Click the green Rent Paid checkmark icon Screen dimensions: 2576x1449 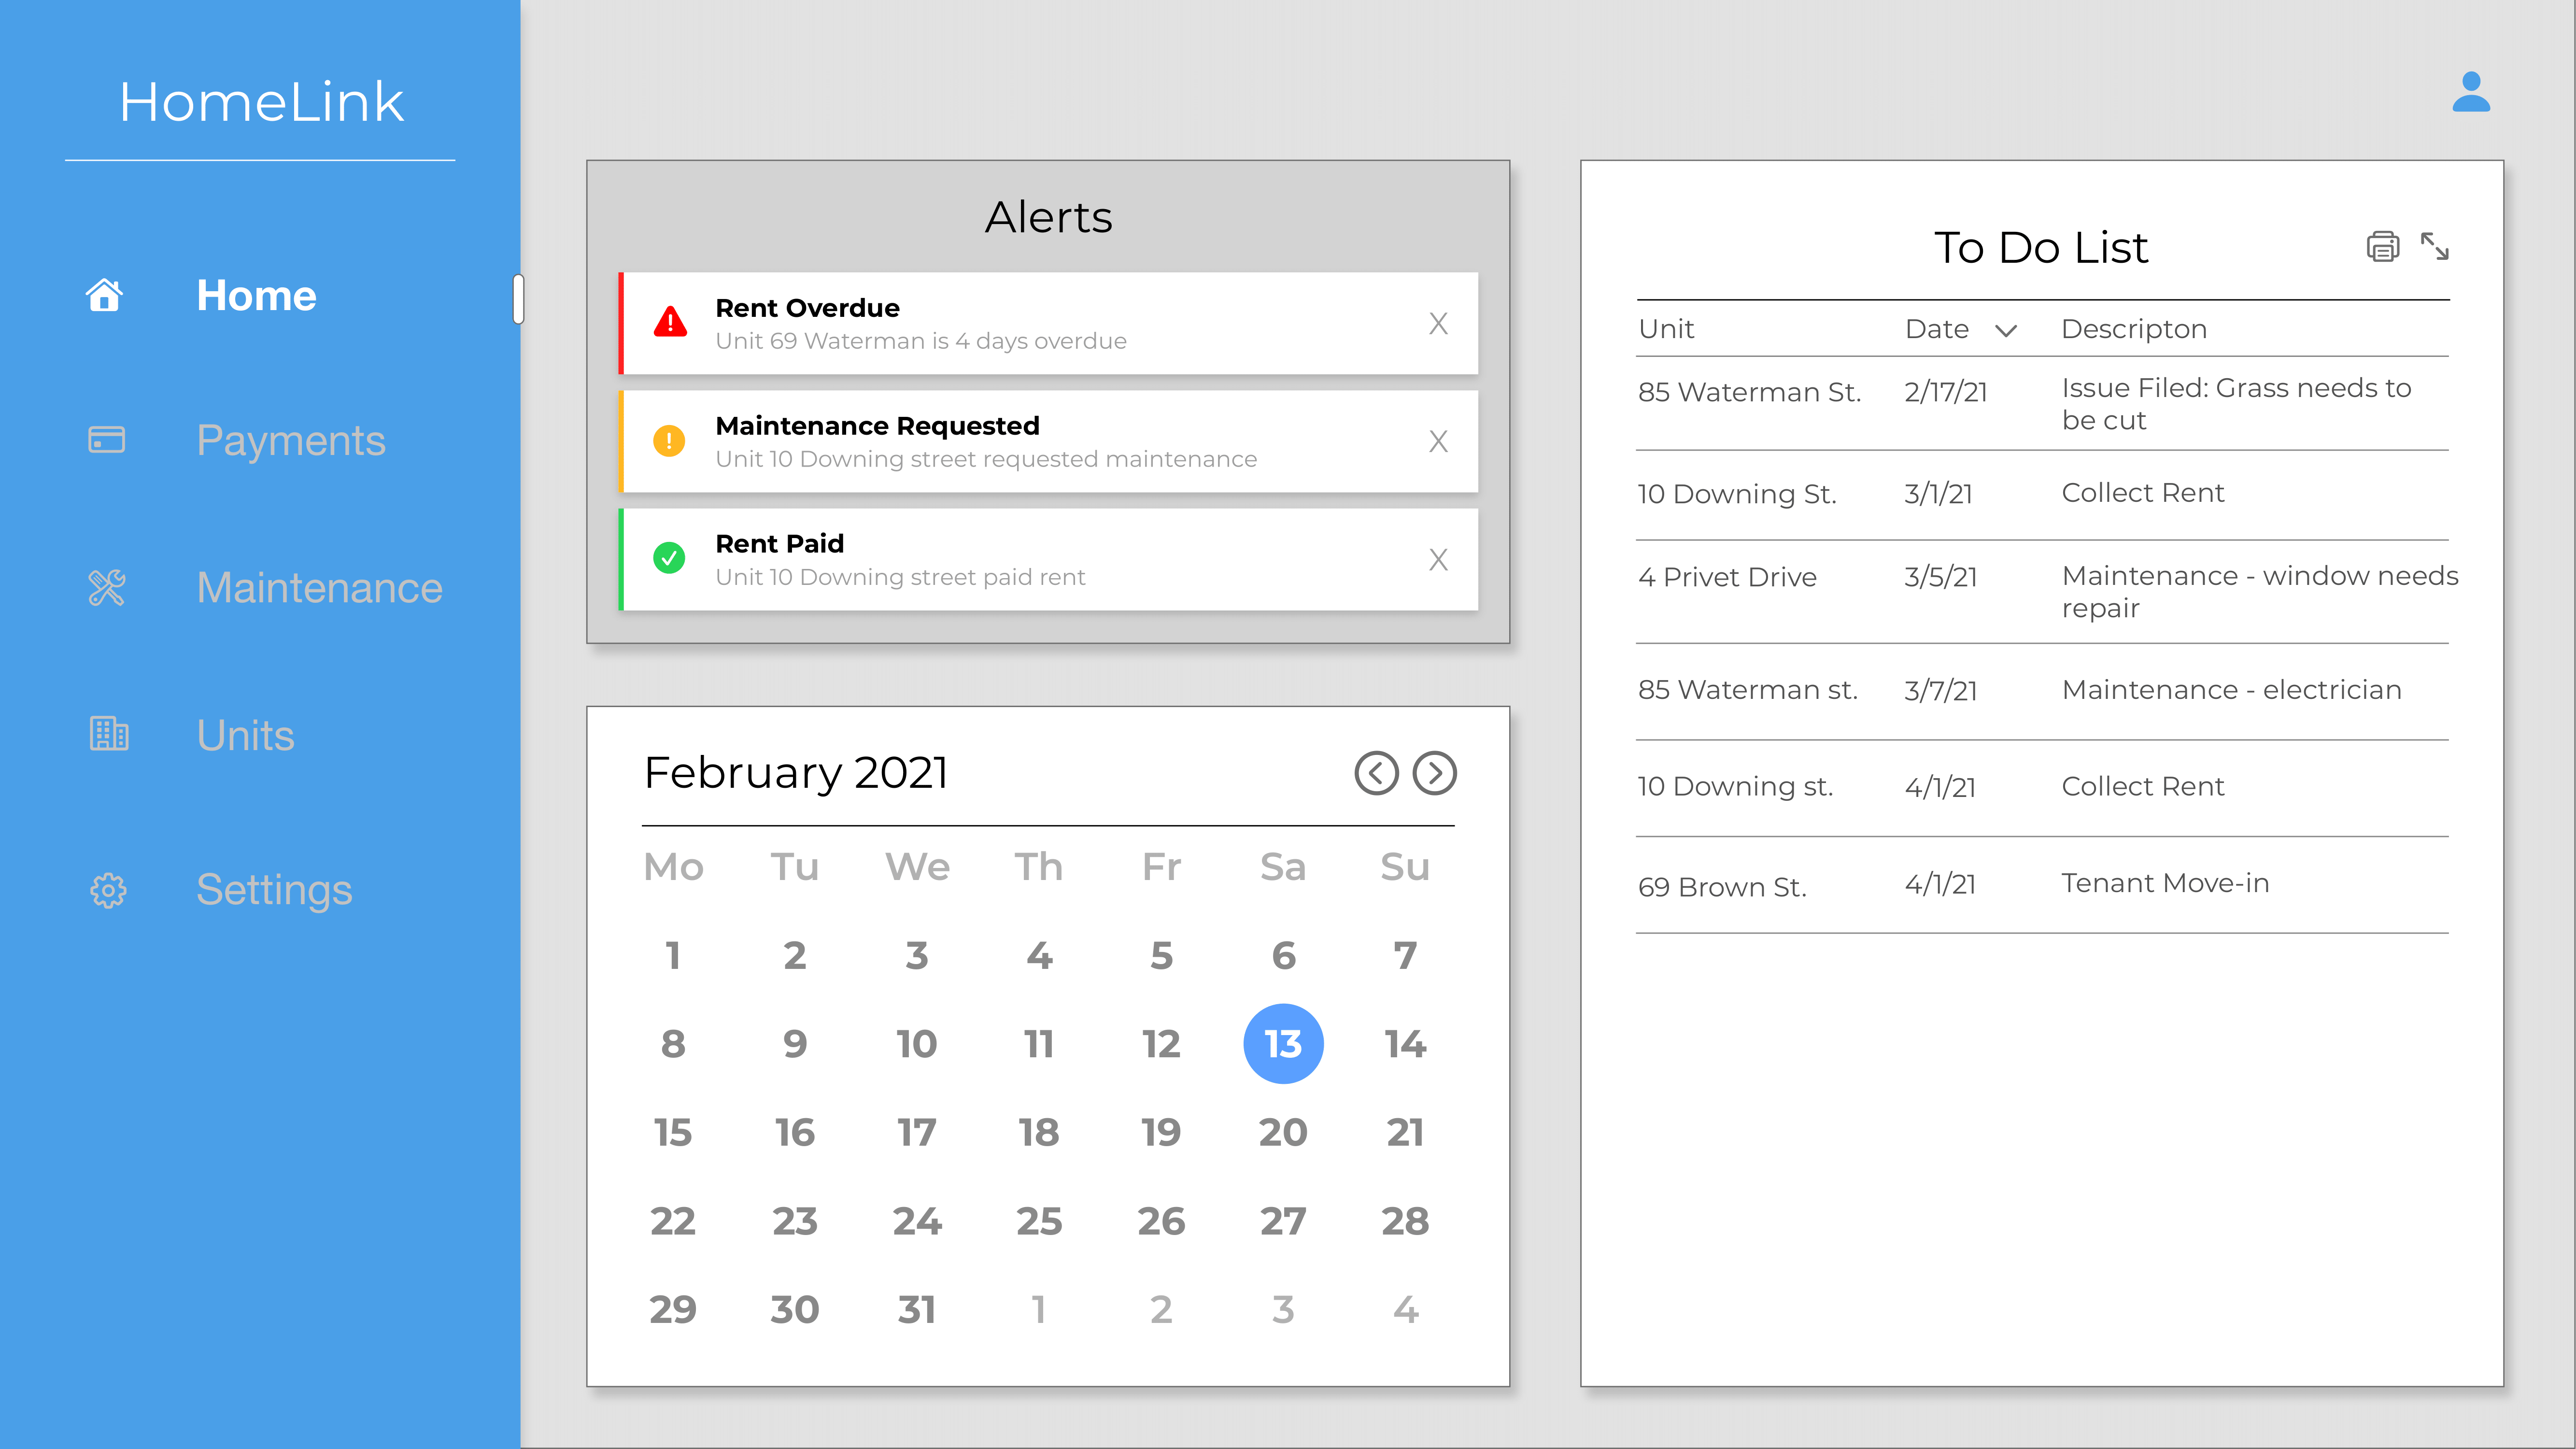point(669,558)
